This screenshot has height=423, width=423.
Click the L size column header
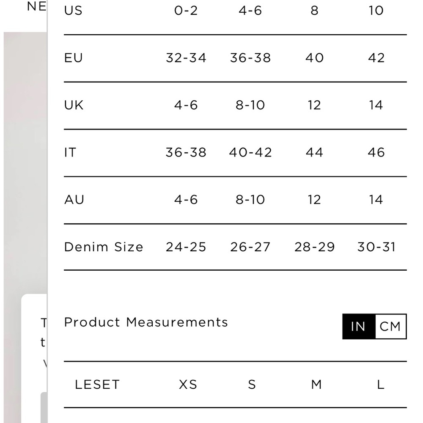click(x=381, y=385)
